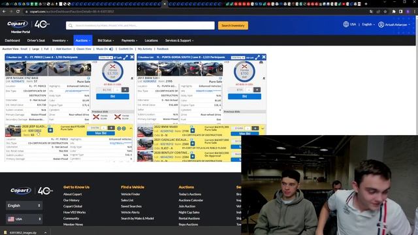Decrease bid with minus button in PUNTA GORDA panel
The width and height of the screenshot is (418, 235).
[249, 90]
